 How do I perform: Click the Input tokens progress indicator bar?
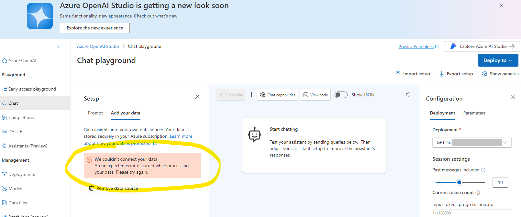click(x=472, y=209)
